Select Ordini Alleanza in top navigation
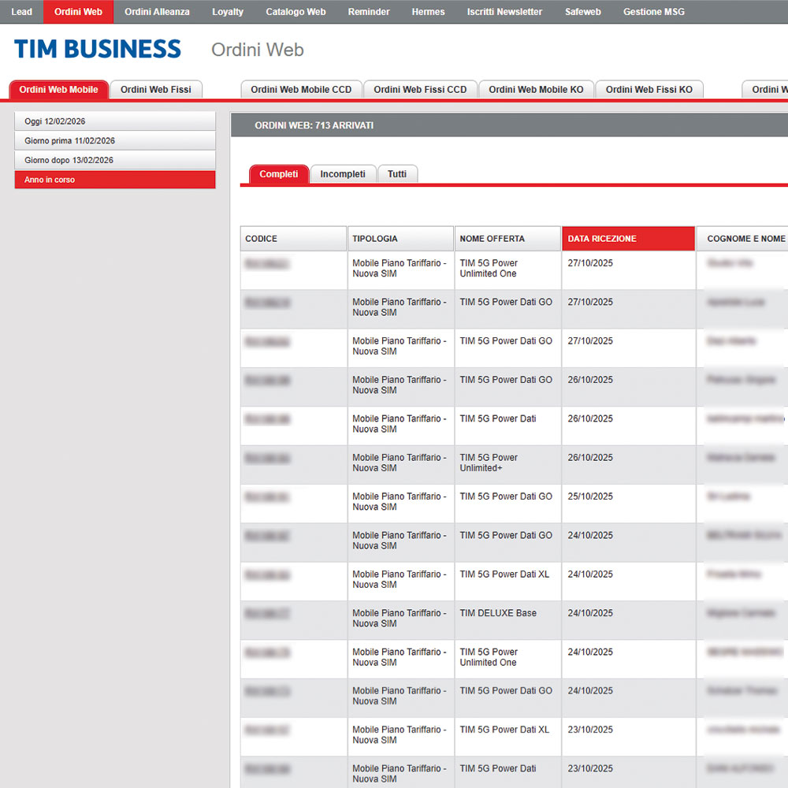Viewport: 788px width, 788px height. [x=157, y=12]
